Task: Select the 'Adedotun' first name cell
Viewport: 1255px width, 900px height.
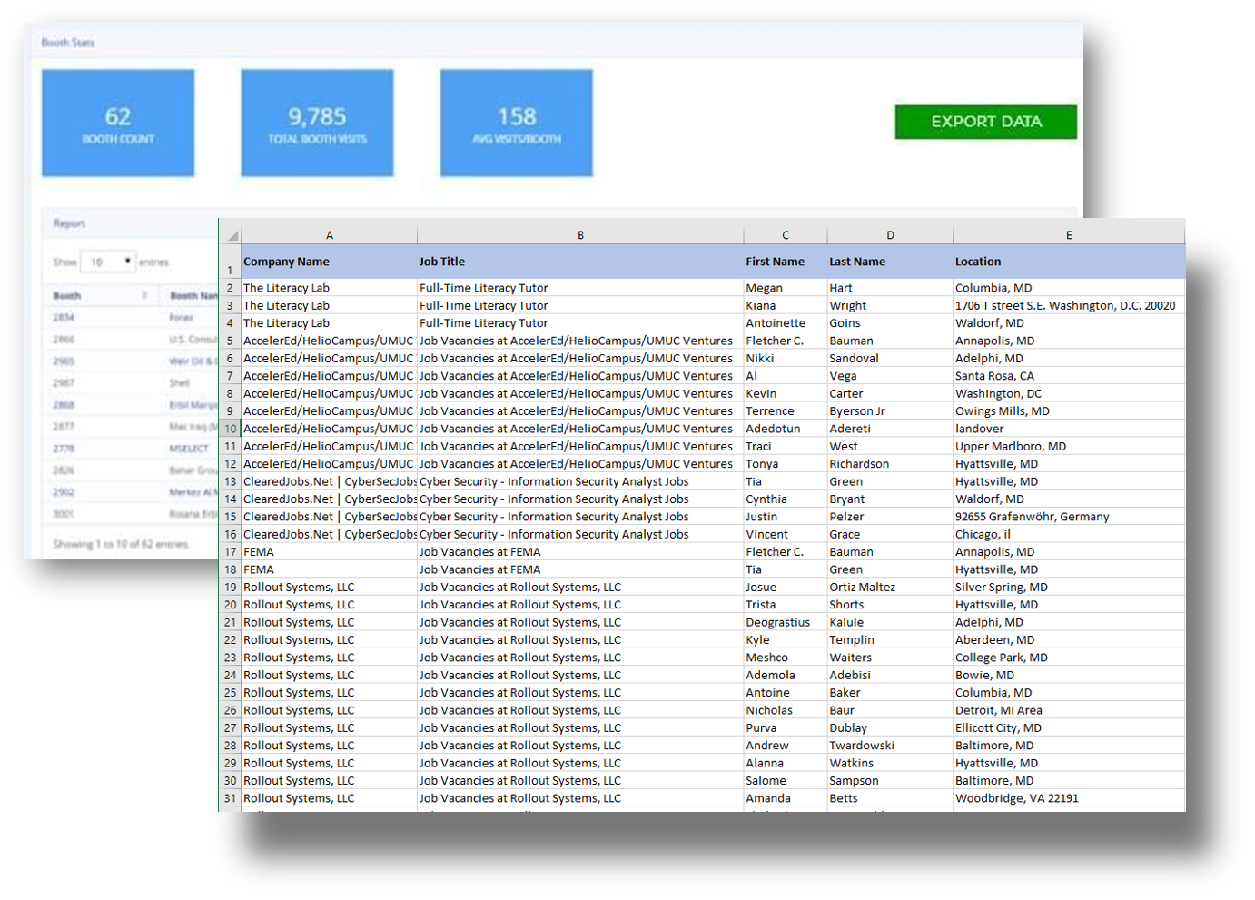Action: pos(786,429)
